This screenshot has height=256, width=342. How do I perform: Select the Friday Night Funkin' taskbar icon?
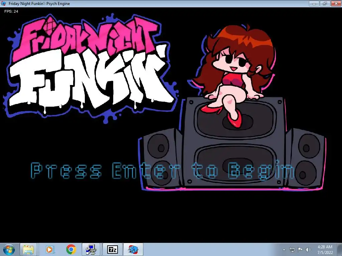click(133, 249)
